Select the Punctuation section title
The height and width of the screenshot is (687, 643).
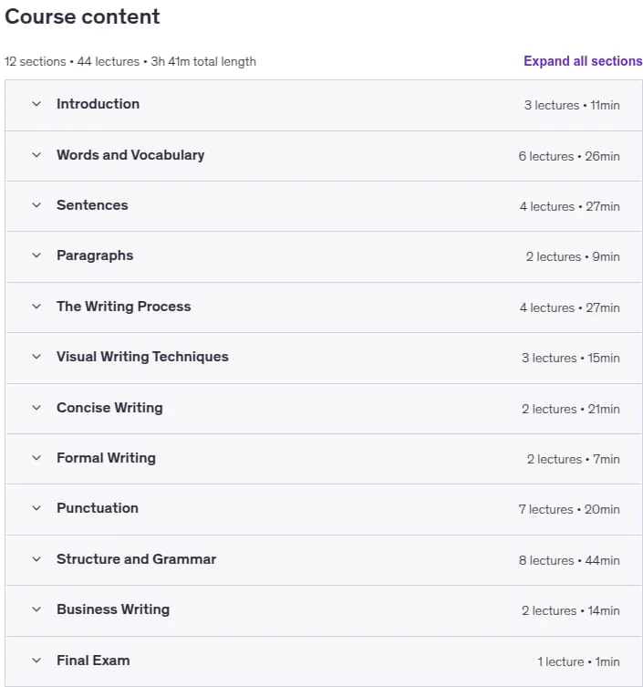pos(98,508)
